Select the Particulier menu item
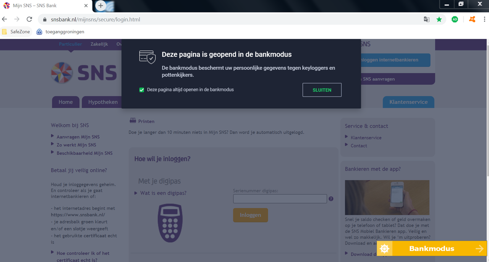This screenshot has height=262, width=489. (x=70, y=44)
